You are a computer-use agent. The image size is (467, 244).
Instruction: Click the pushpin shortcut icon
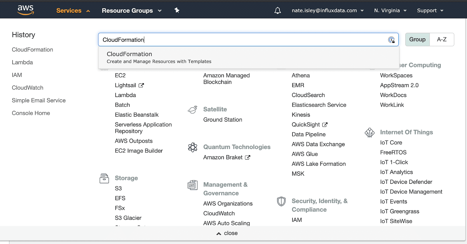click(x=177, y=11)
